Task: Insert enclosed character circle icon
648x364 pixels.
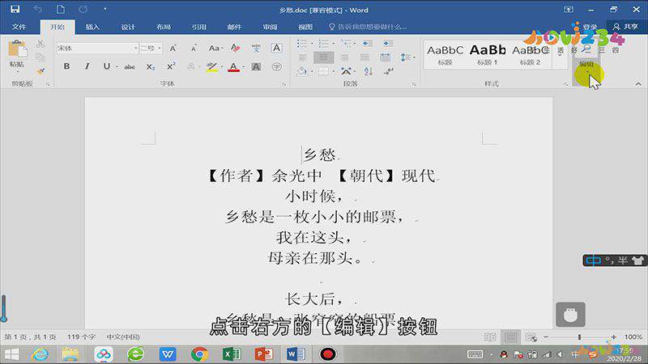Action: point(276,67)
